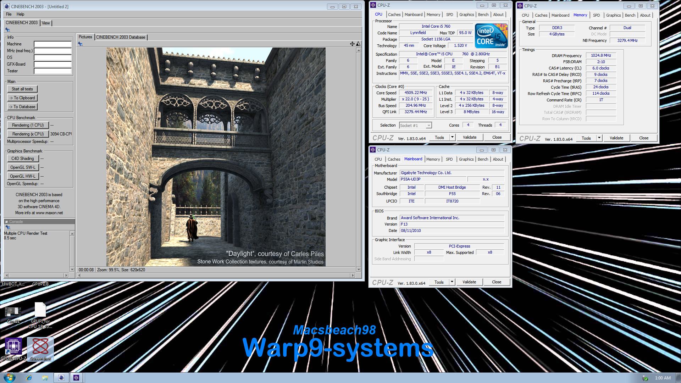The image size is (681, 383).
Task: Click the security tray icon near the clock
Action: 645,378
